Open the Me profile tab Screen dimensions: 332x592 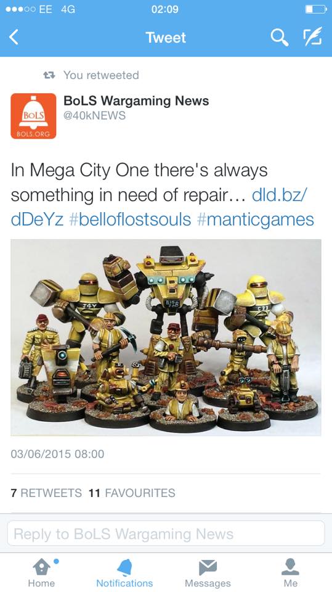[x=291, y=572]
